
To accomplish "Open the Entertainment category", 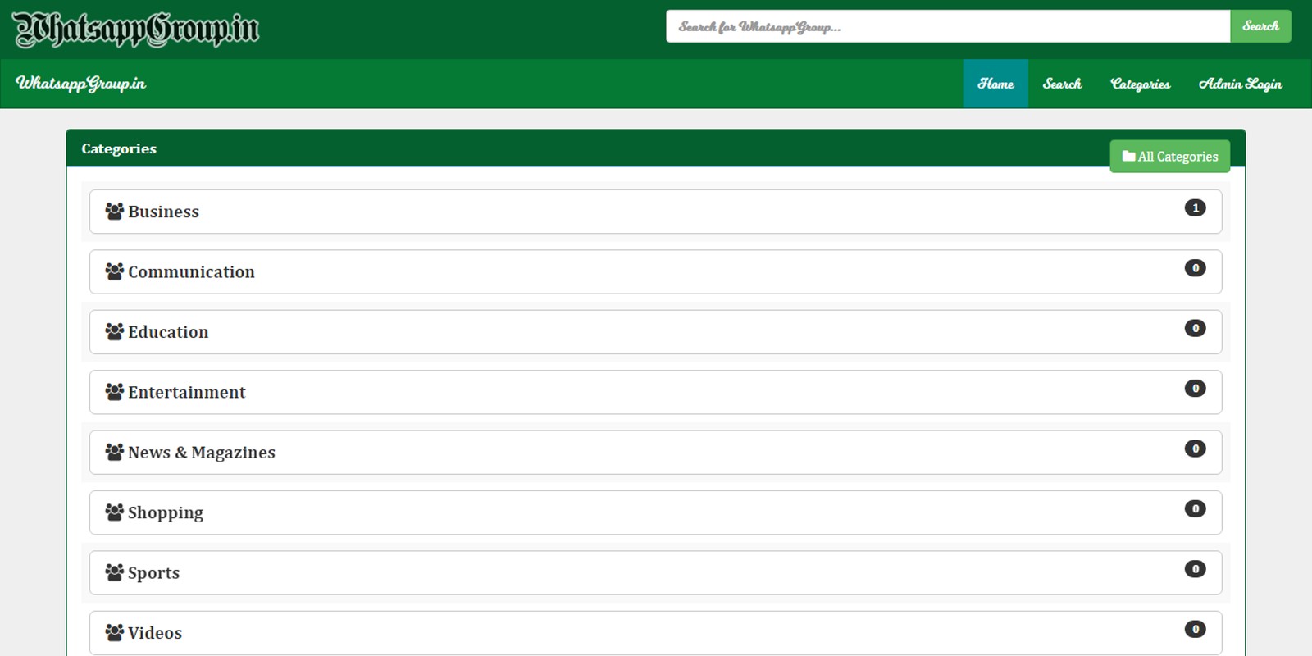I will pos(656,392).
